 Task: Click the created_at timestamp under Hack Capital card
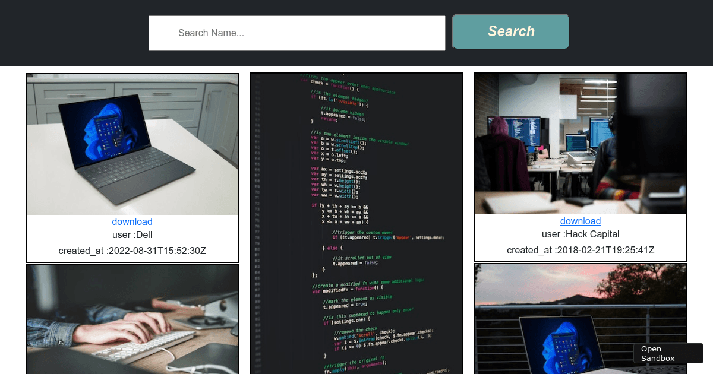[x=581, y=250]
